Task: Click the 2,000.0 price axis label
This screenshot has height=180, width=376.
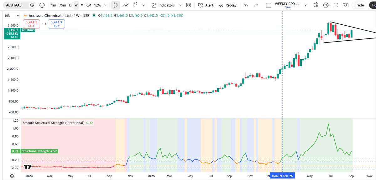Action: tap(13, 69)
